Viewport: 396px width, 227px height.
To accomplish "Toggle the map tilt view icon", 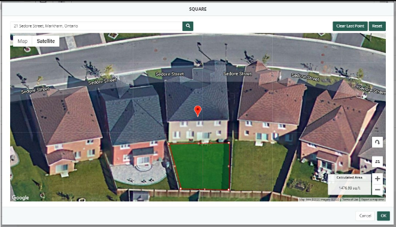I will pos(377,161).
